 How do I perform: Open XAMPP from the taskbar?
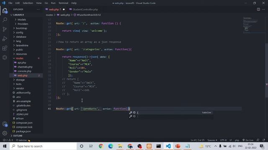pos(149,146)
